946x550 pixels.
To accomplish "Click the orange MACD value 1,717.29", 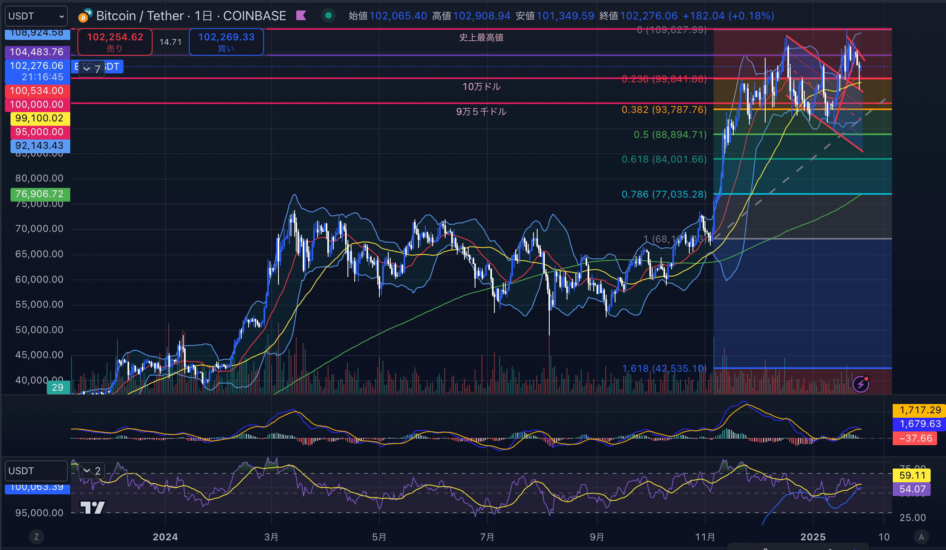I will click(x=919, y=410).
